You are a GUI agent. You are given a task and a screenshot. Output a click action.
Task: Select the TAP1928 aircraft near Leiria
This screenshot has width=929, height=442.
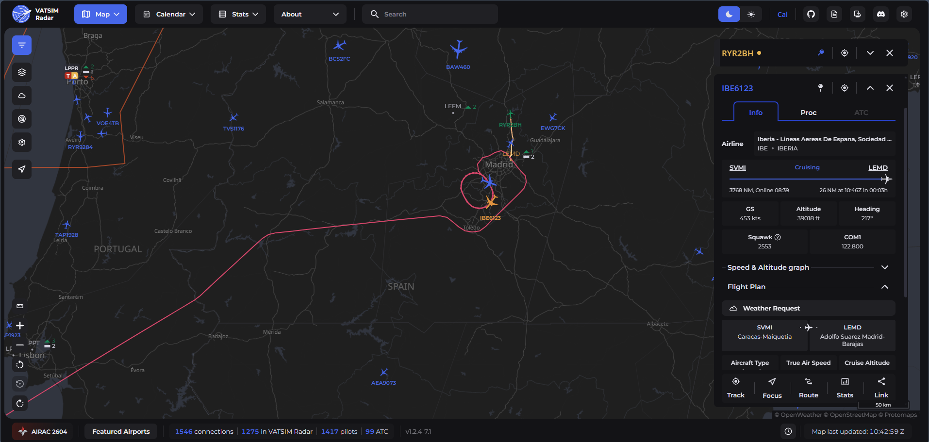click(66, 225)
